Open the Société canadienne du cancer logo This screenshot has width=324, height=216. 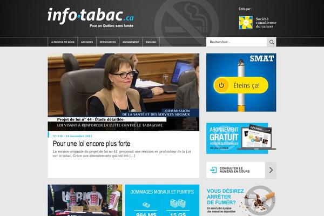click(x=258, y=23)
